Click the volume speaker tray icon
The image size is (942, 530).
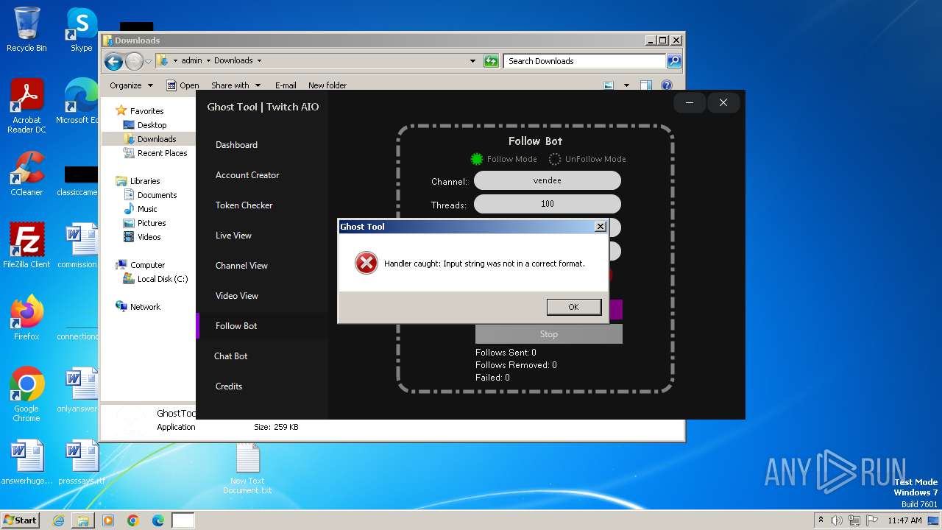click(x=837, y=520)
